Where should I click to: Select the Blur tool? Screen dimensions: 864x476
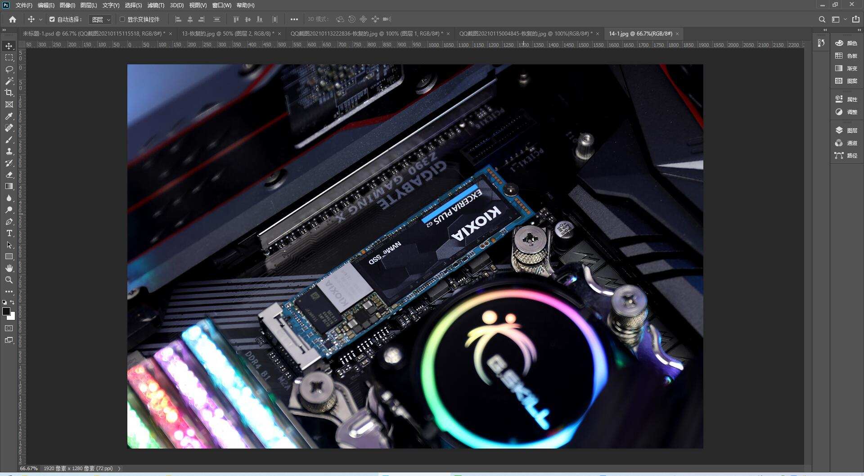9,198
